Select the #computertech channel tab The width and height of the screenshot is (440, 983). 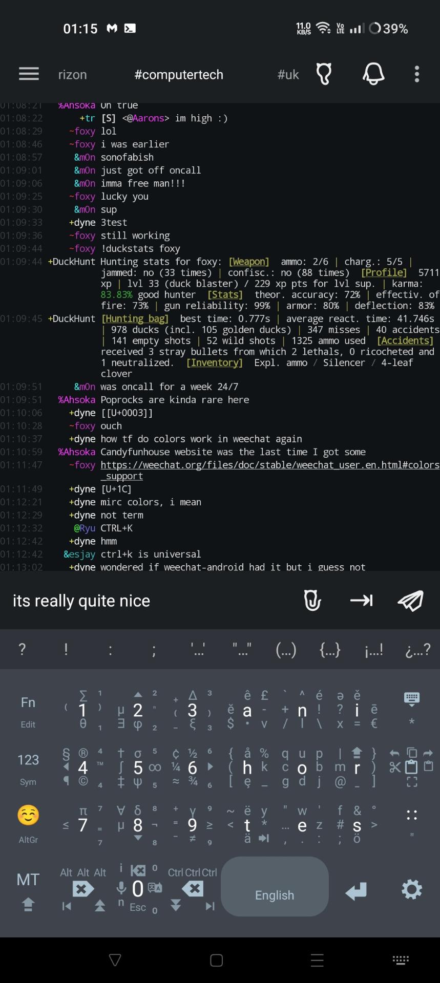[x=179, y=75]
